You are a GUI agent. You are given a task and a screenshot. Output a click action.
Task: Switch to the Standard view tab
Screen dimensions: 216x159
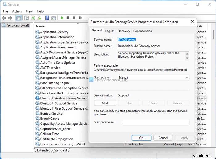60,150
